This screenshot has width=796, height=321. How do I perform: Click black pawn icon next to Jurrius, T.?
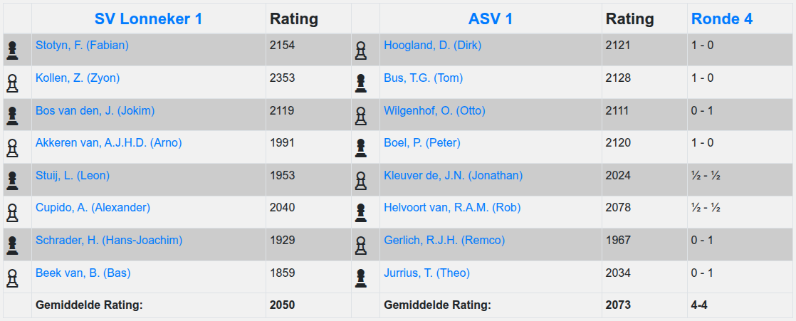click(x=361, y=278)
